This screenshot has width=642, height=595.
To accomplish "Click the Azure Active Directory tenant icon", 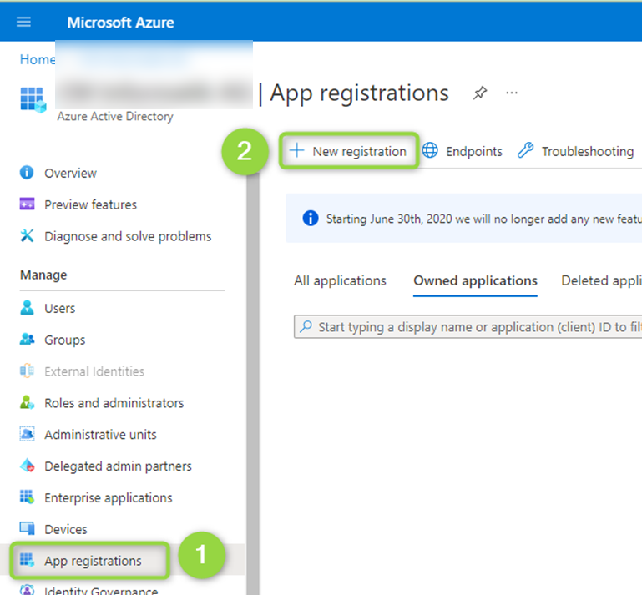I will point(33,100).
